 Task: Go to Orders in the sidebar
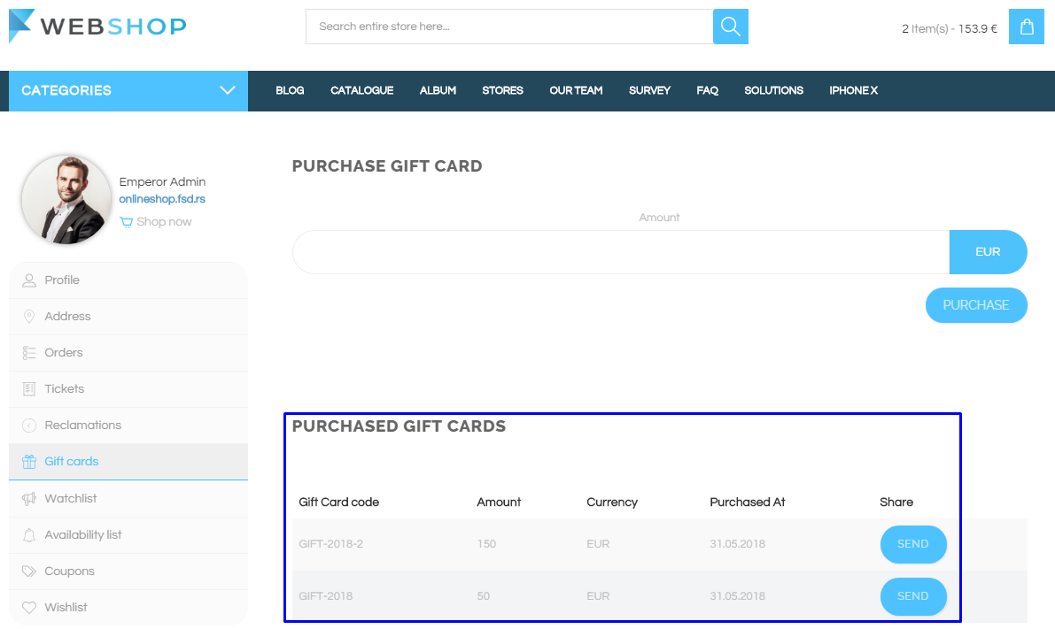click(x=128, y=353)
